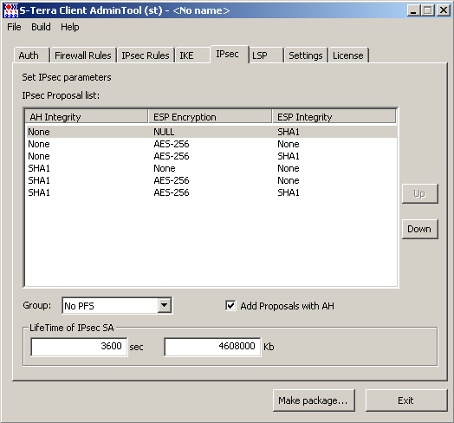Click the AH Integrity column header
454x423 pixels.
point(87,117)
